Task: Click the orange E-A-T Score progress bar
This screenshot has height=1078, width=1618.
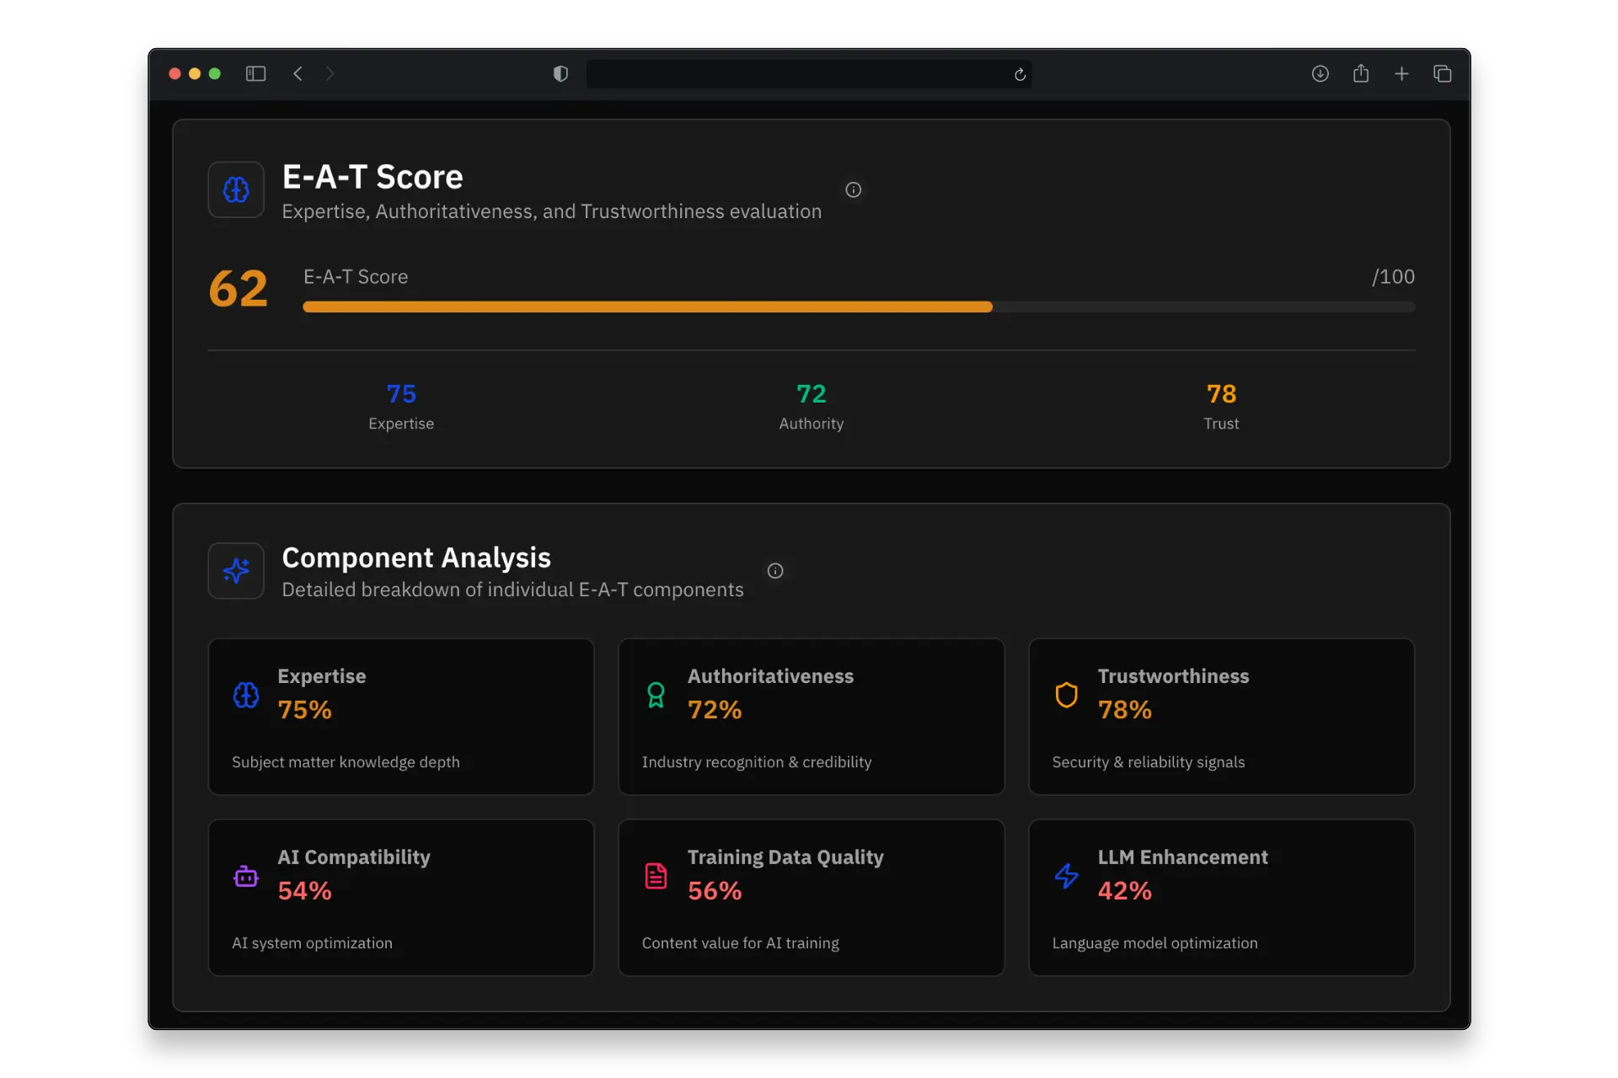Action: 647,307
